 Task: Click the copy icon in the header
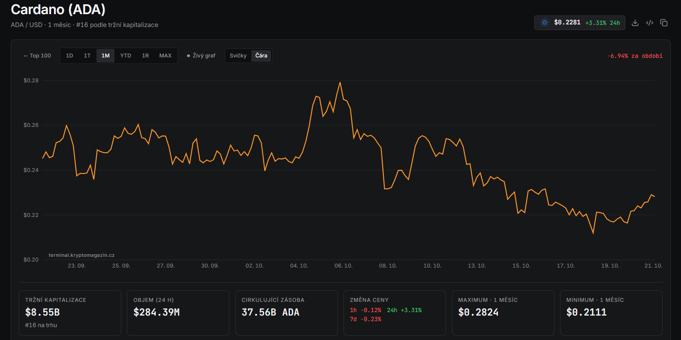[664, 23]
